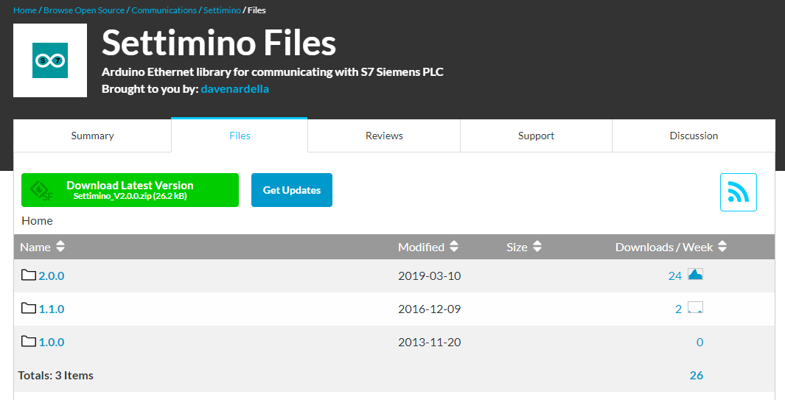Download Latest Version Settimino_V2.0.0.zip

point(130,190)
